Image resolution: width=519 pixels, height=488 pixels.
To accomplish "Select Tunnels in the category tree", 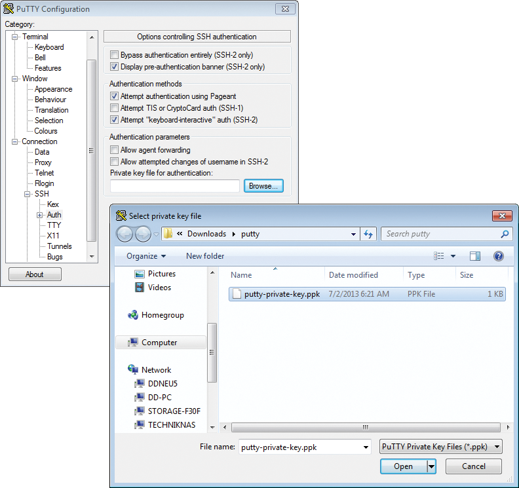I will pos(59,246).
